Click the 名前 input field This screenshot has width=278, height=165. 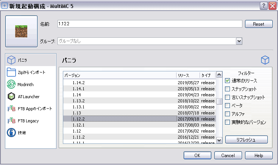150,24
